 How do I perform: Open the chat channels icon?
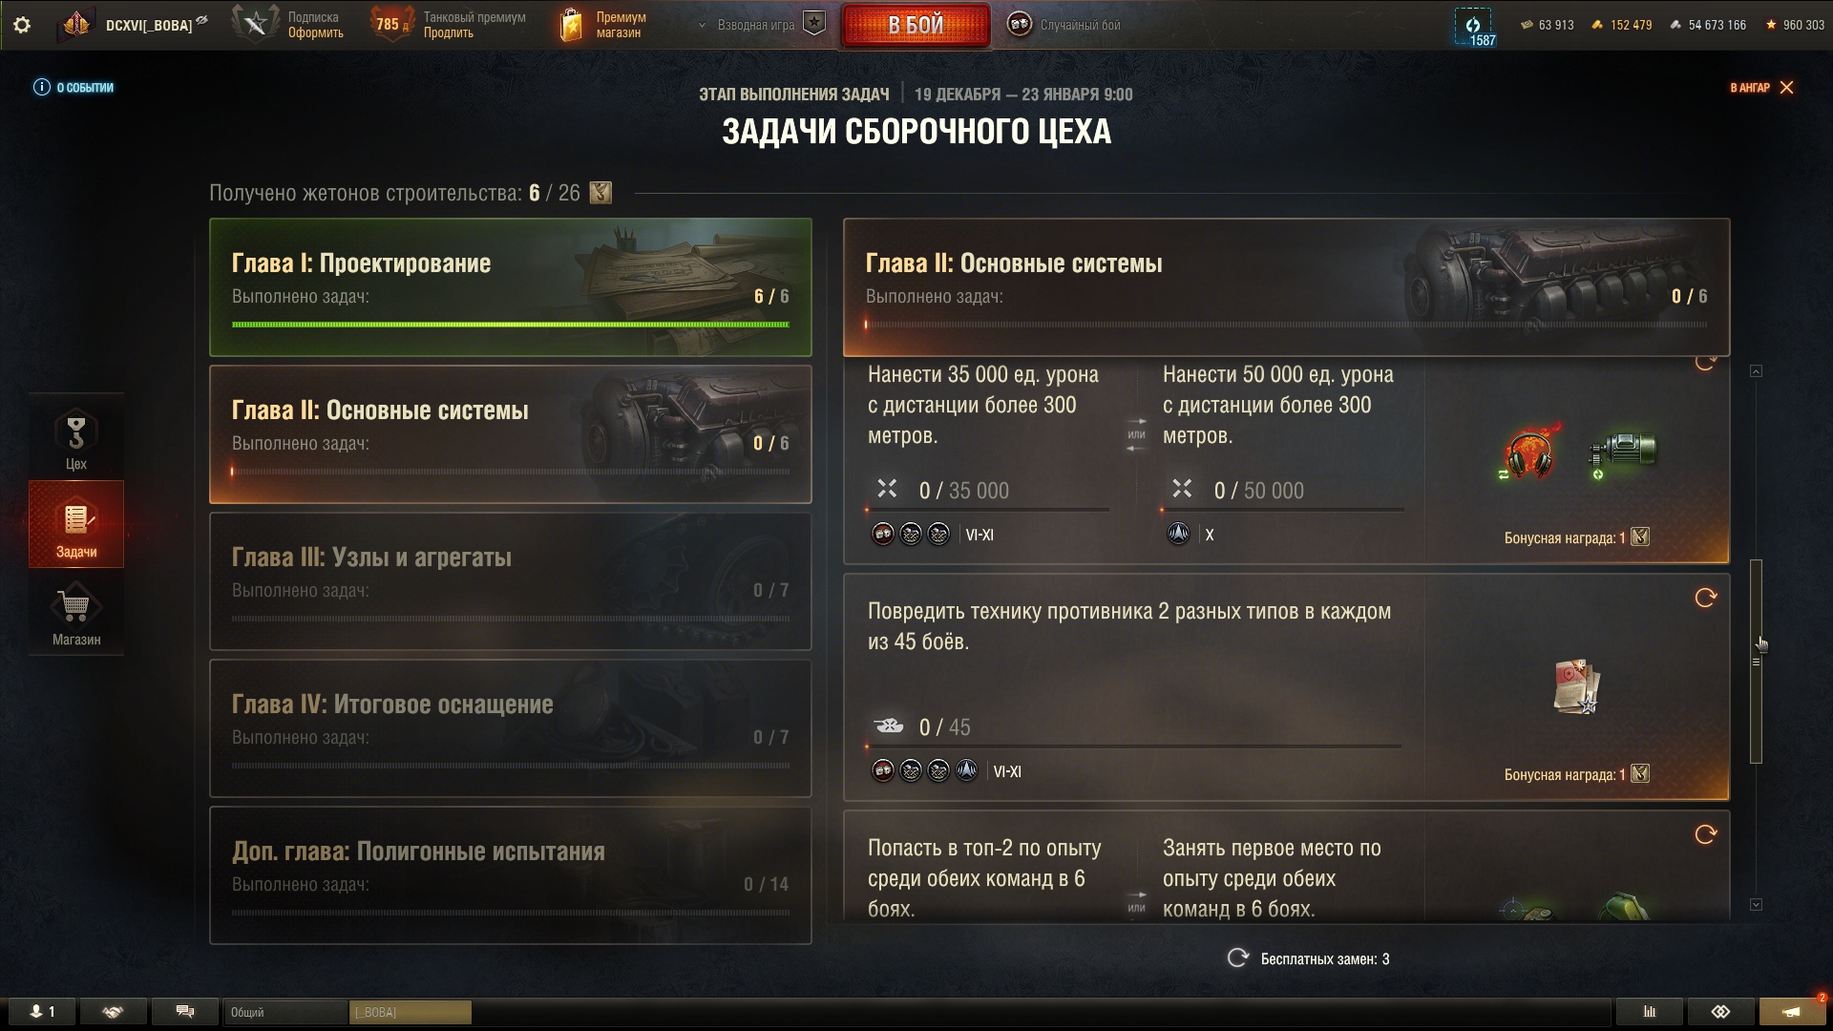tap(185, 1012)
